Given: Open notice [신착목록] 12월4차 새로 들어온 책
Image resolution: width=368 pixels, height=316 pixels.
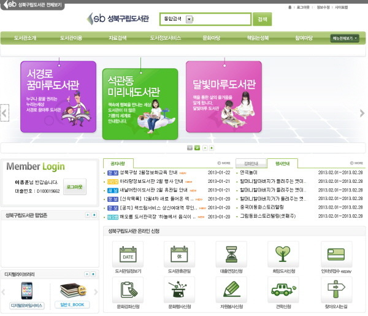Looking at the screenshot, I should coord(156,199).
